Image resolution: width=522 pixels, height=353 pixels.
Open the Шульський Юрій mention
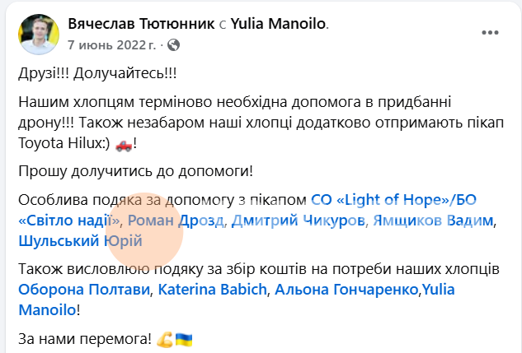pyautogui.click(x=80, y=240)
